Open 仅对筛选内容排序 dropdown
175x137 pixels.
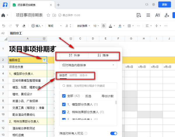pyautogui.click(x=88, y=65)
